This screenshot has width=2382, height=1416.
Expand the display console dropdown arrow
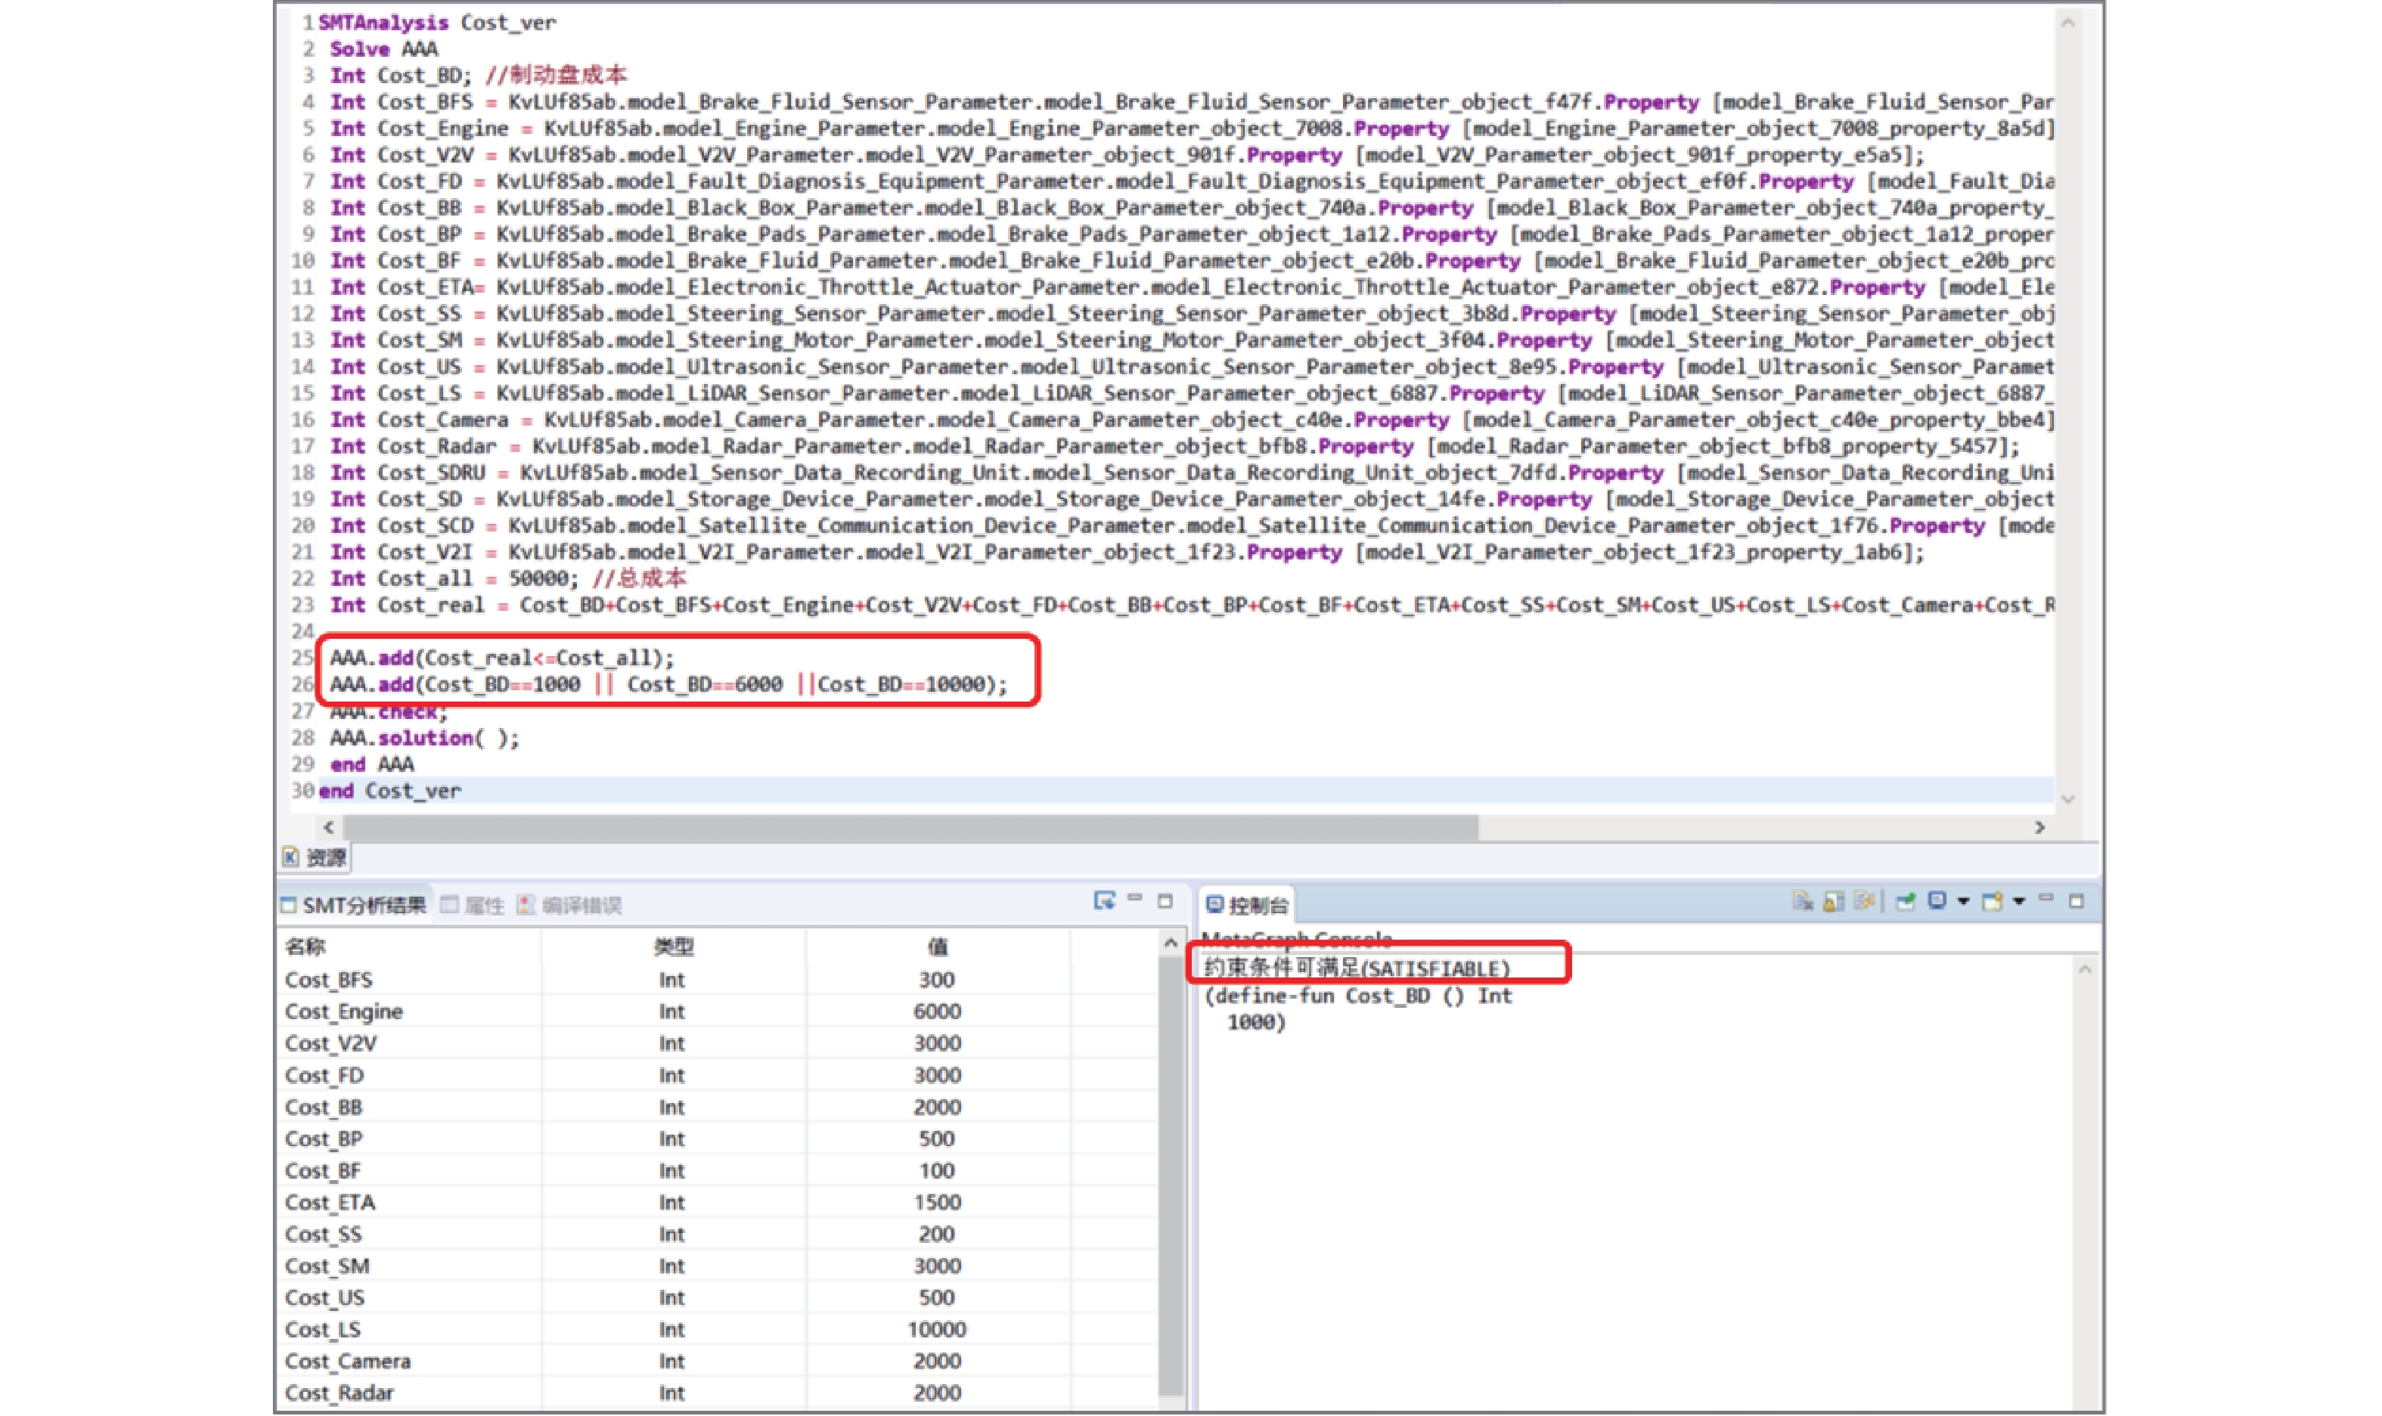1963,900
